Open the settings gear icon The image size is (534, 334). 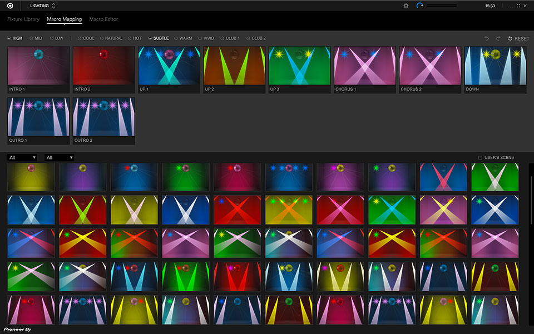click(x=407, y=5)
